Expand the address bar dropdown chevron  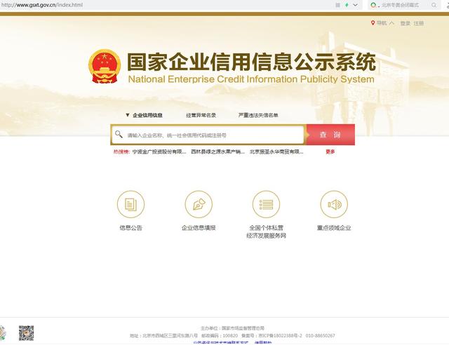pos(356,5)
